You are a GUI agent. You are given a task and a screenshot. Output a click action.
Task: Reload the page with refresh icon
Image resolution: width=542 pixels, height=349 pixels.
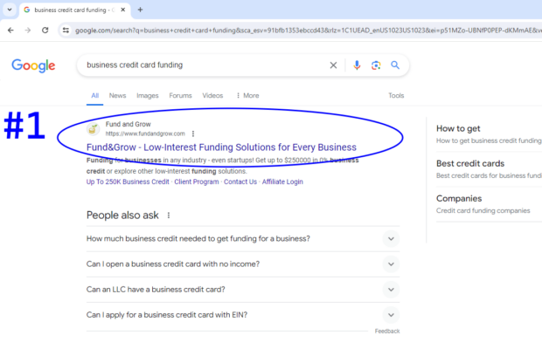tap(46, 30)
